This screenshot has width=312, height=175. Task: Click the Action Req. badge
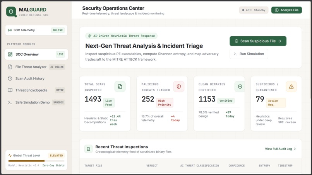tap(276, 103)
